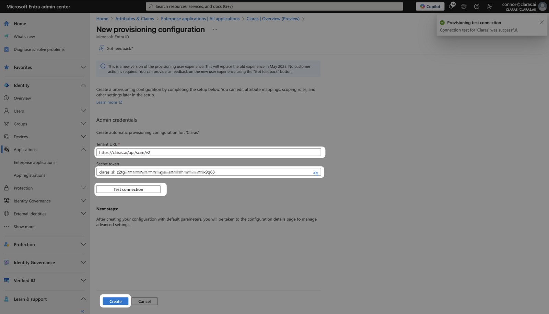Click the Diagnose & solve problems icon
This screenshot has height=314, width=549.
point(7,49)
